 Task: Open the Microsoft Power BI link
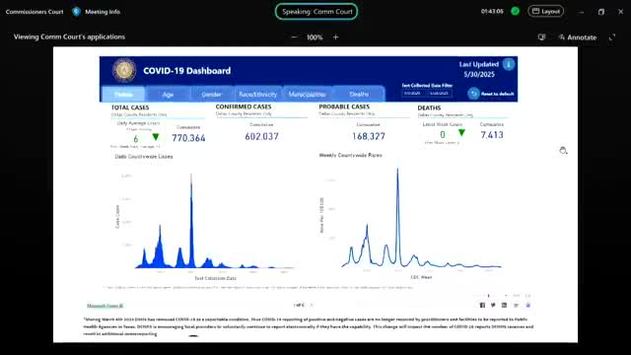click(105, 306)
